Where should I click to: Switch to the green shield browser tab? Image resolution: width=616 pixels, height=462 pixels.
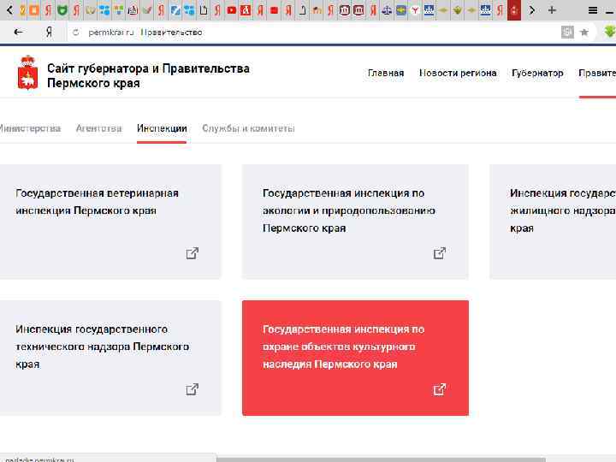[x=62, y=10]
